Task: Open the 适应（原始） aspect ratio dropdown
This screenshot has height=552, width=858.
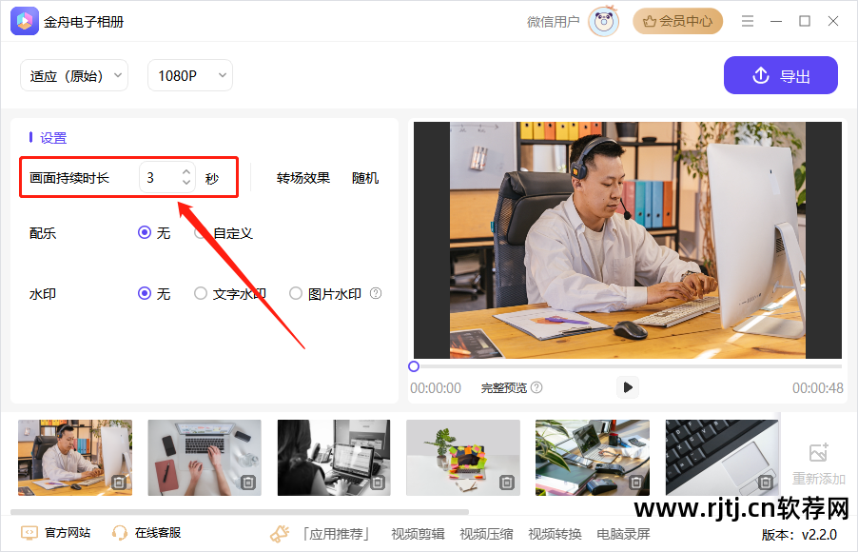Action: point(74,74)
